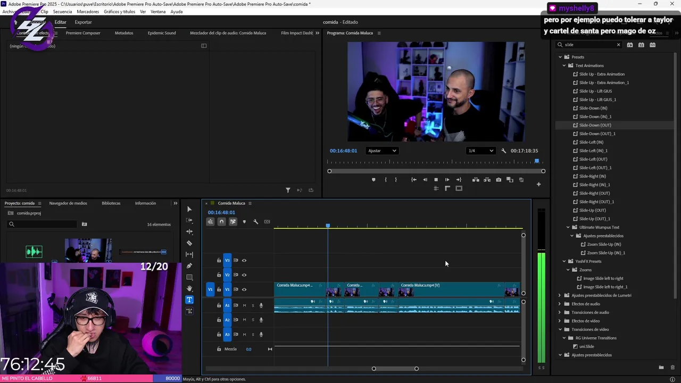Mute audio track A3

coord(244,335)
